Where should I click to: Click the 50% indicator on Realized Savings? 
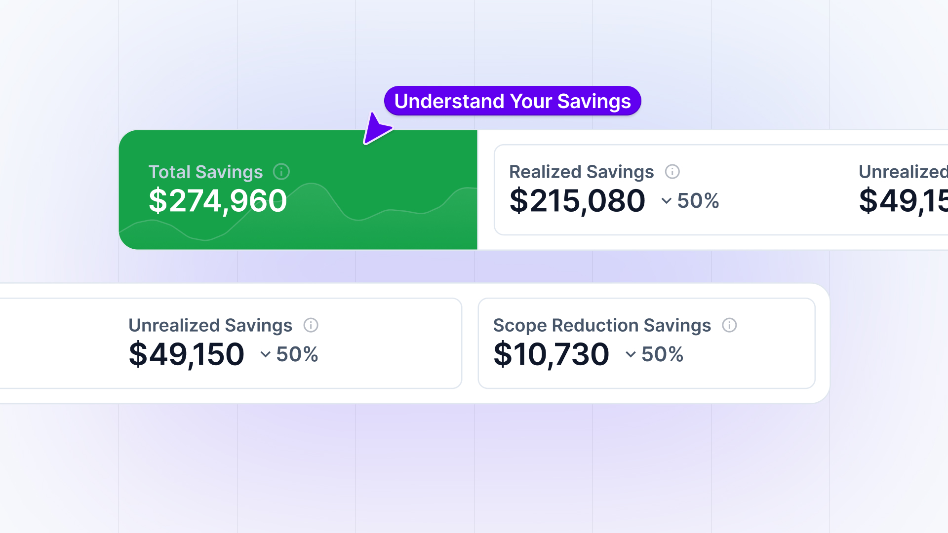click(698, 201)
